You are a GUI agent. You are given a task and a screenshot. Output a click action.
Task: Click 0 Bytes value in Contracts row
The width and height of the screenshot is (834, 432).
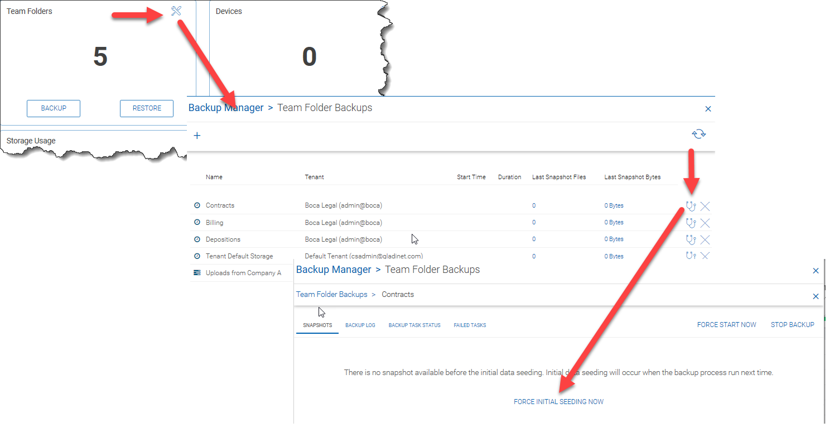coord(614,205)
